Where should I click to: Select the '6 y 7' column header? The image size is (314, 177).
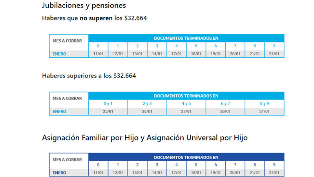pyautogui.click(x=225, y=103)
